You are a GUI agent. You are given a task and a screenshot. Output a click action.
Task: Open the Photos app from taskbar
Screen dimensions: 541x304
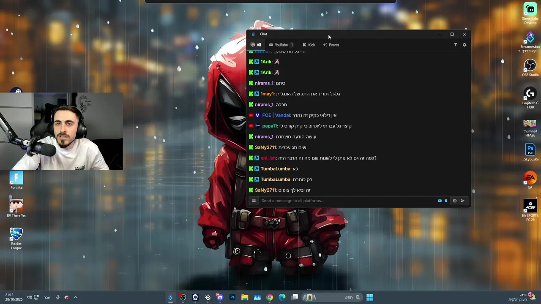[x=257, y=297]
